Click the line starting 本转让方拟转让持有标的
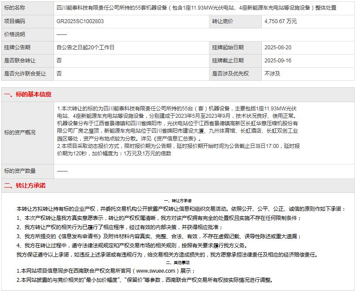This screenshot has height=291, width=356. coord(181,209)
